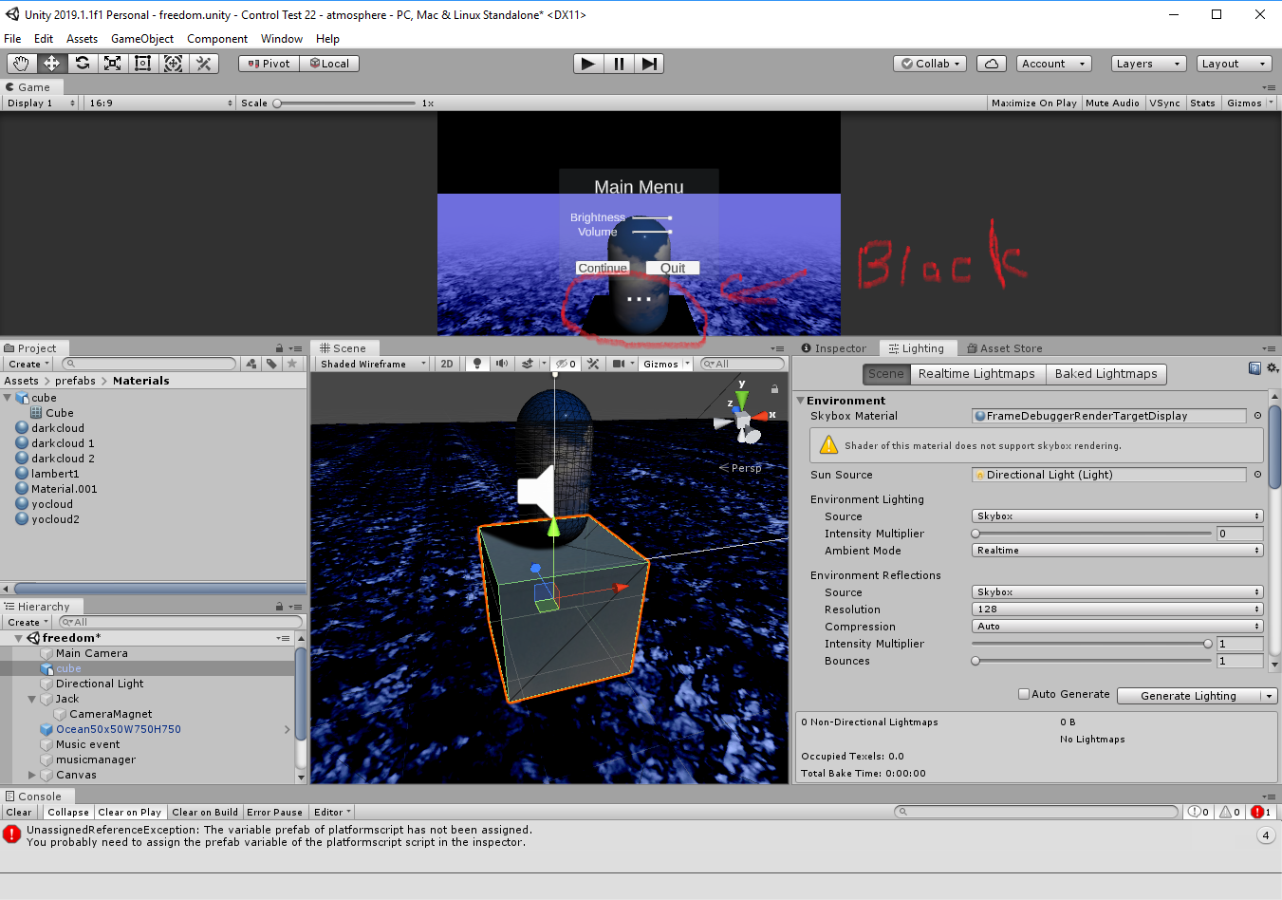This screenshot has width=1282, height=900.
Task: Open the Compression Auto dropdown
Action: point(1117,627)
